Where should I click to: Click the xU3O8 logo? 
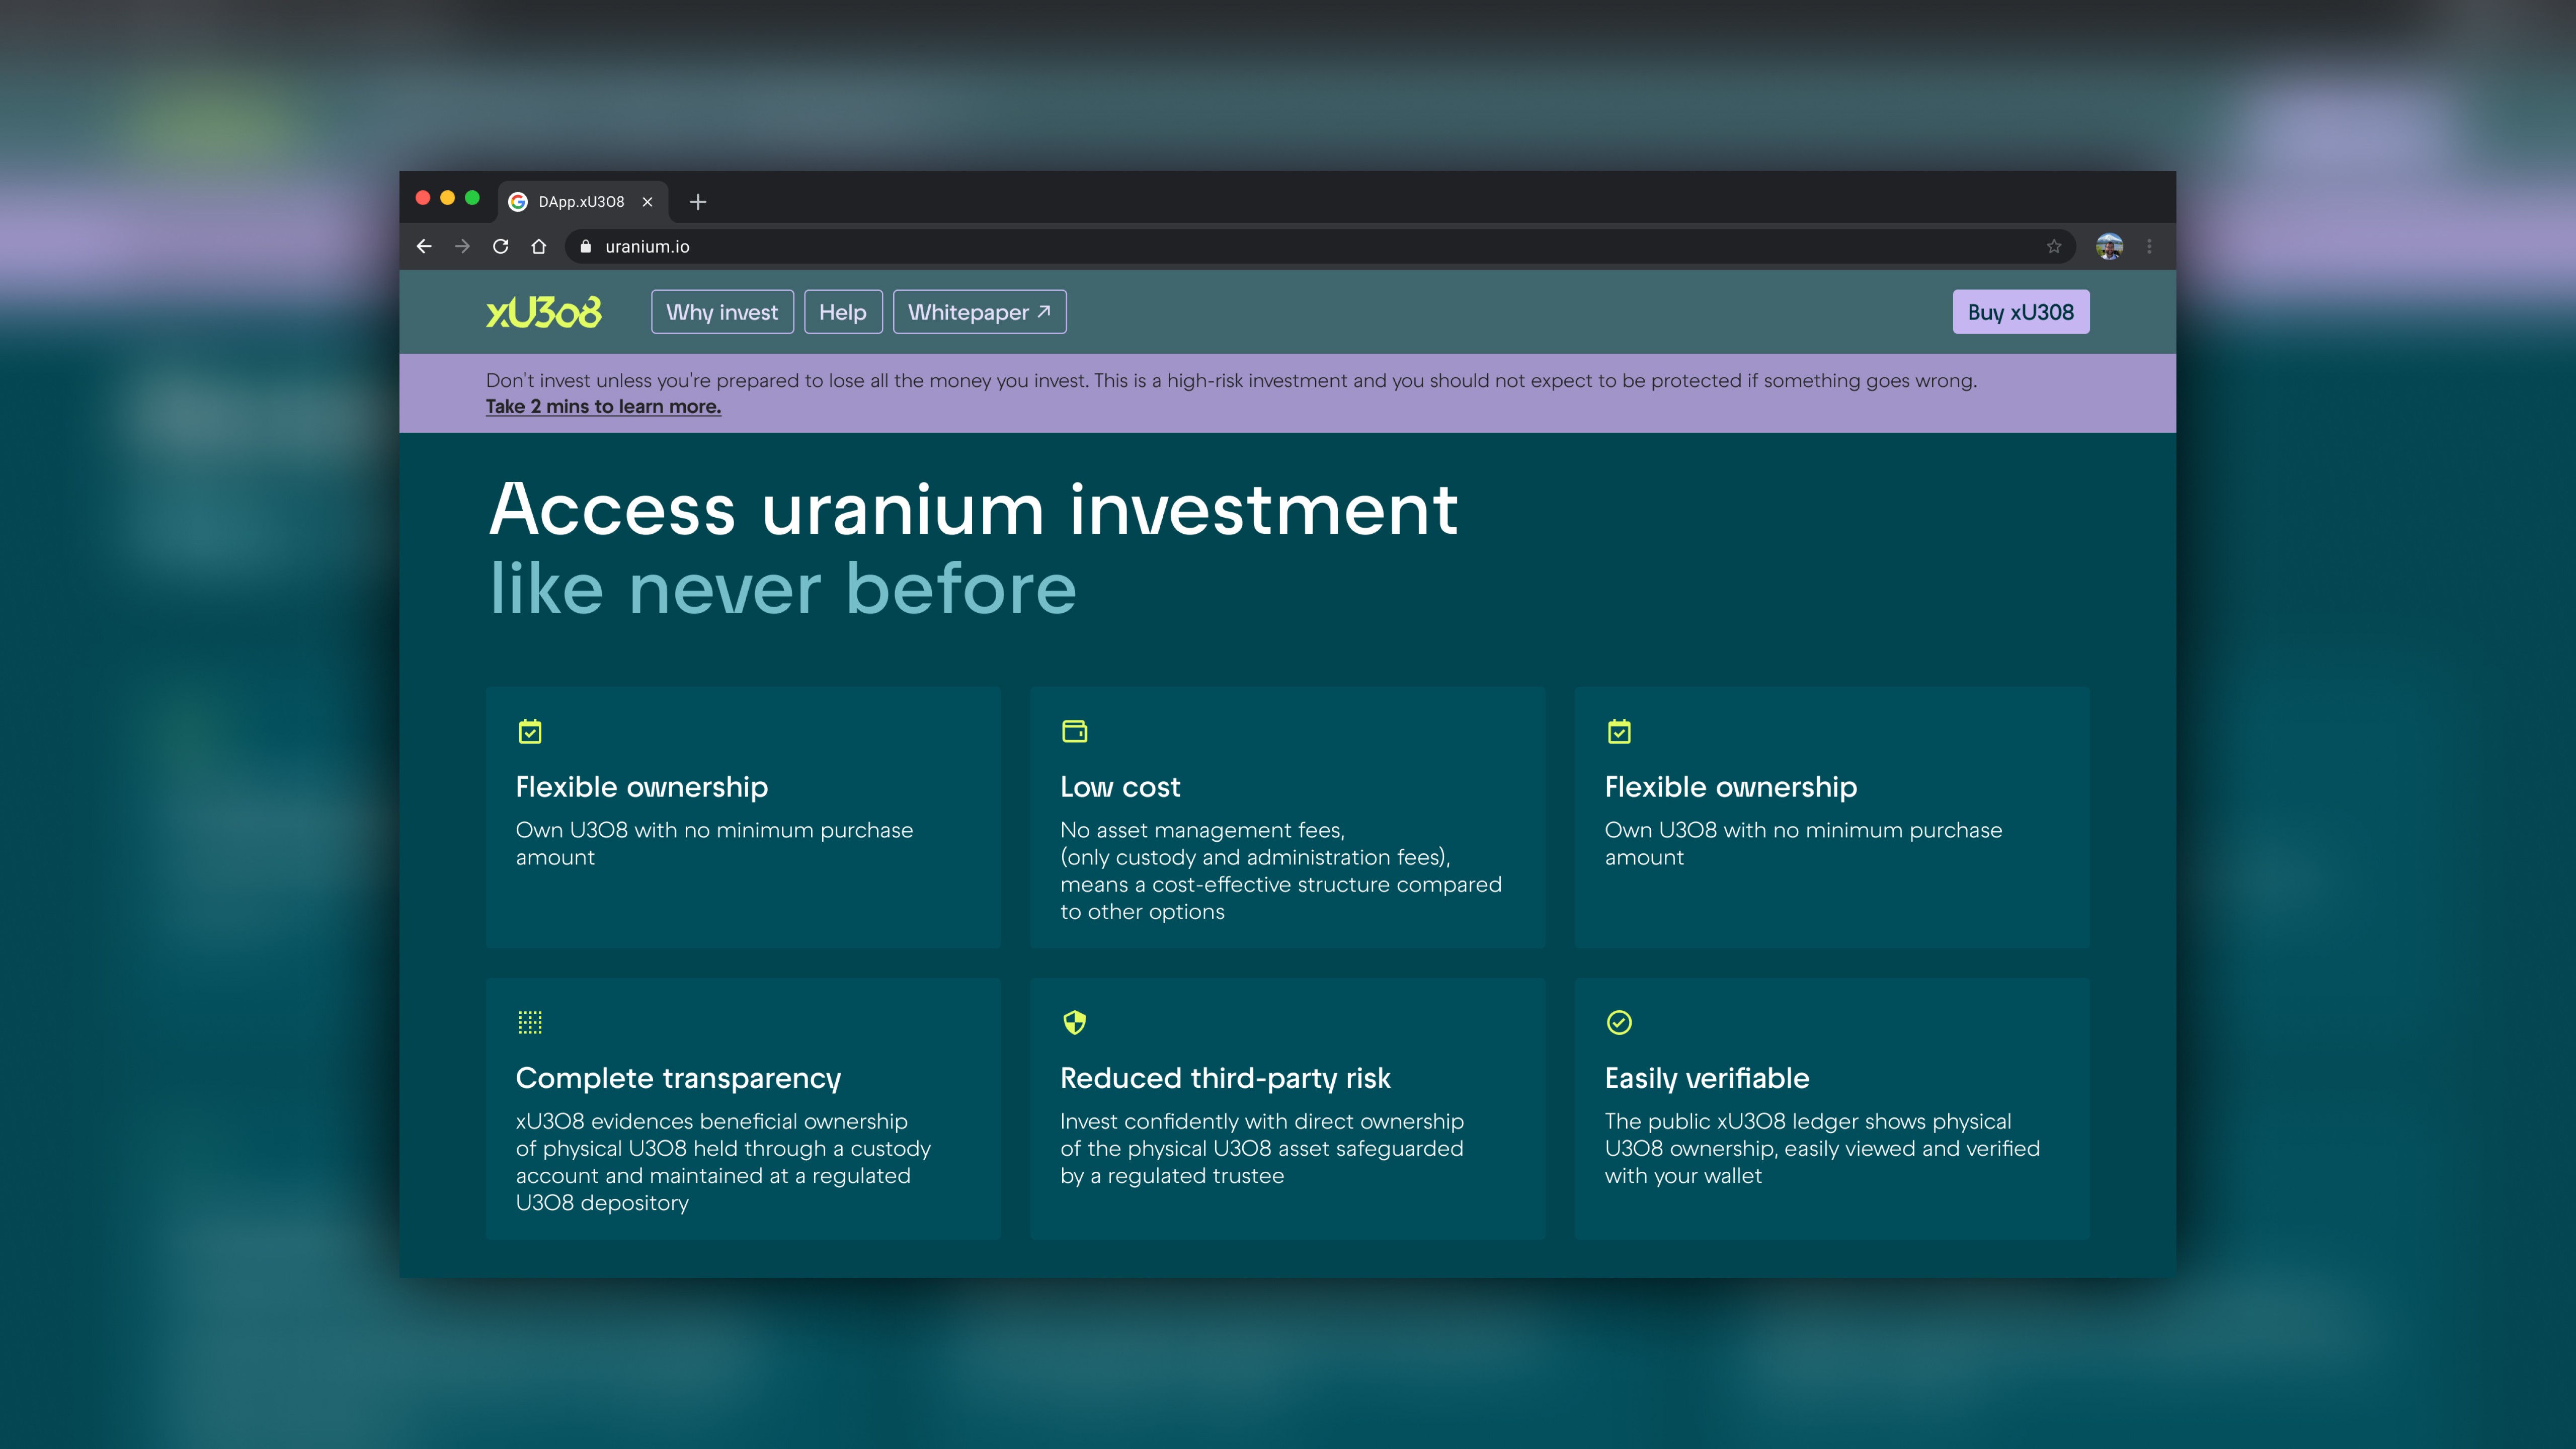(x=544, y=312)
